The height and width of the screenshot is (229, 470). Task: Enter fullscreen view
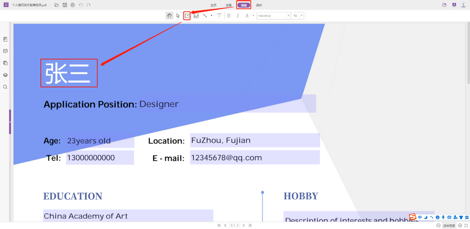click(x=466, y=226)
